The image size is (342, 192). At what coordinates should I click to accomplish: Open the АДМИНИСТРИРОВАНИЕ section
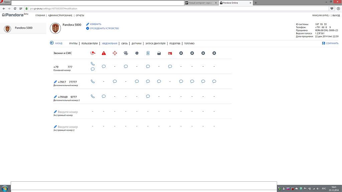point(60,15)
